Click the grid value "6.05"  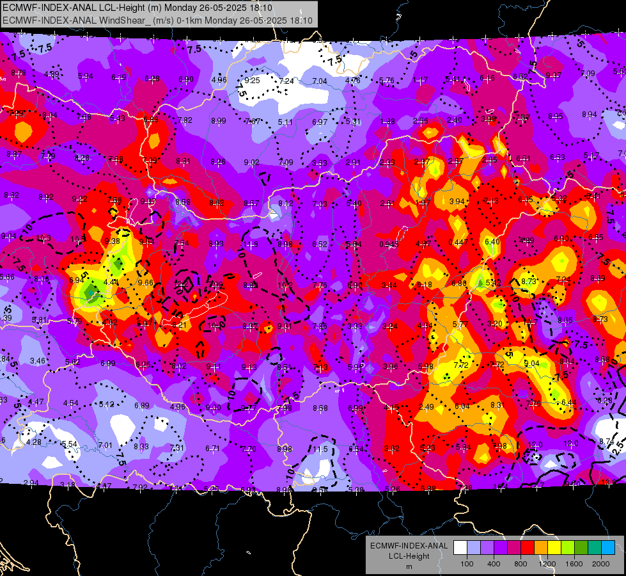click(x=526, y=200)
